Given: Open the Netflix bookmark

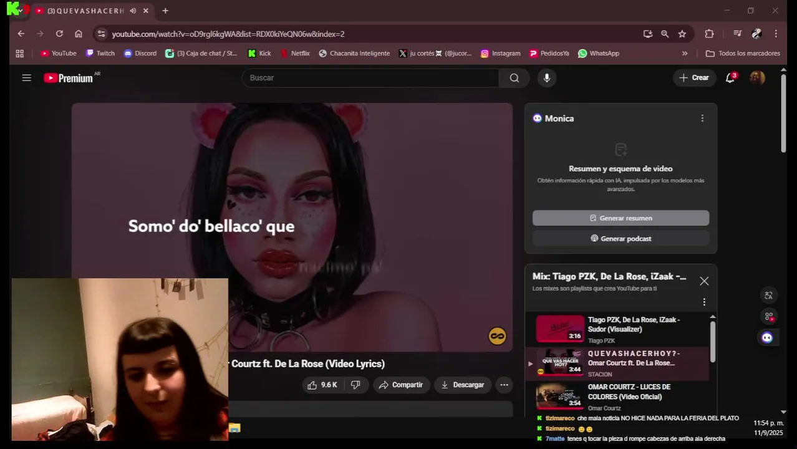Looking at the screenshot, I should tap(296, 54).
